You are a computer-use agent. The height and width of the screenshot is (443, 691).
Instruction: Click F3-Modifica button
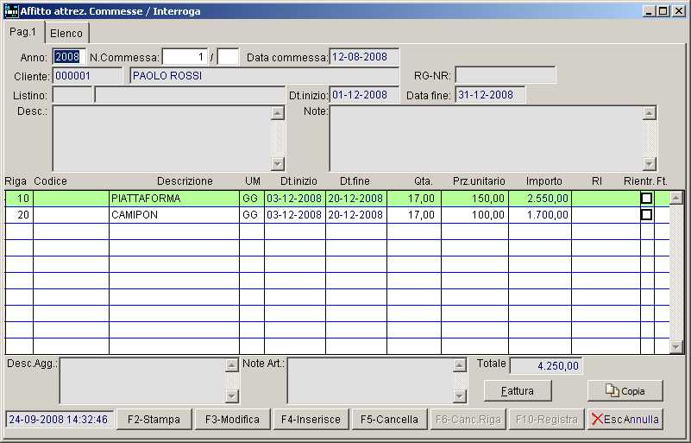232,419
